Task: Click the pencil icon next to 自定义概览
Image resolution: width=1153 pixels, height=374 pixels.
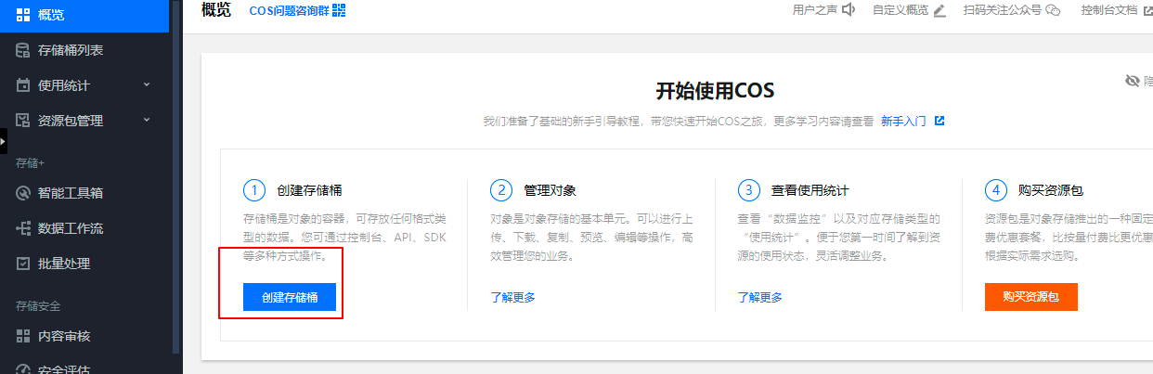Action: coord(939,10)
